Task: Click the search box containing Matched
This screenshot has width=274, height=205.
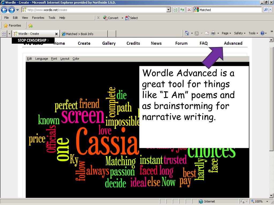Action: 227,10
